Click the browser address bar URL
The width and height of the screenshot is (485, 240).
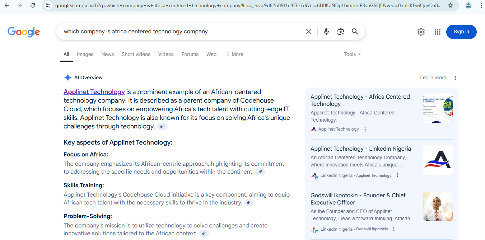pyautogui.click(x=248, y=5)
